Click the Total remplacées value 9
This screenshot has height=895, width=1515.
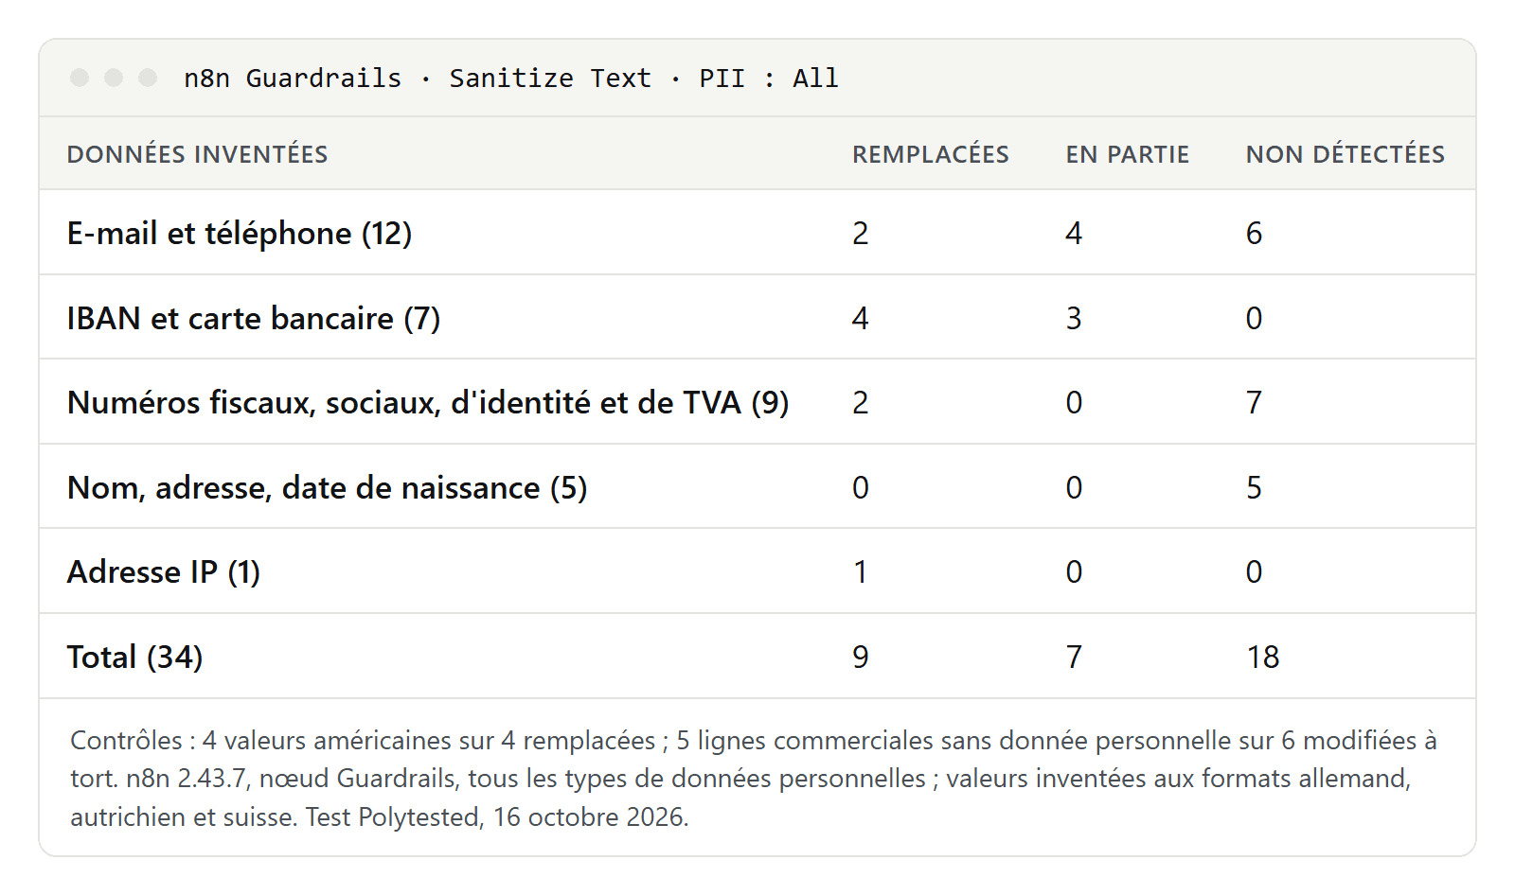pyautogui.click(x=860, y=657)
